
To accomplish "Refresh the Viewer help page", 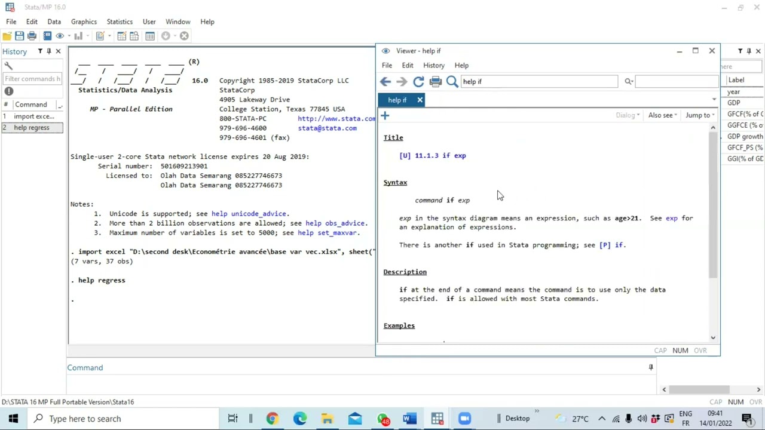I will [418, 81].
